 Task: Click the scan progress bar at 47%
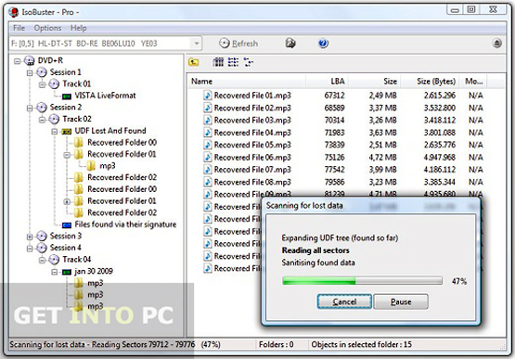362,280
